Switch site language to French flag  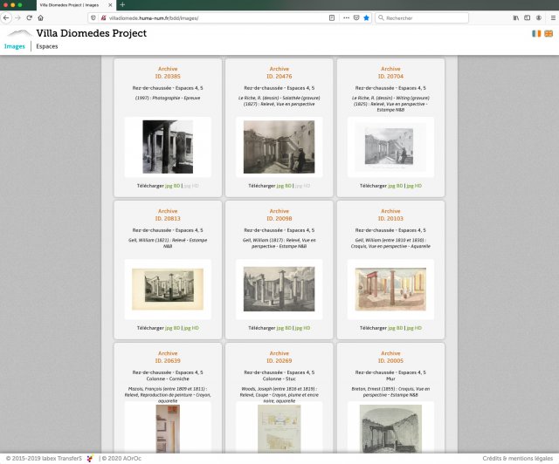pyautogui.click(x=536, y=33)
